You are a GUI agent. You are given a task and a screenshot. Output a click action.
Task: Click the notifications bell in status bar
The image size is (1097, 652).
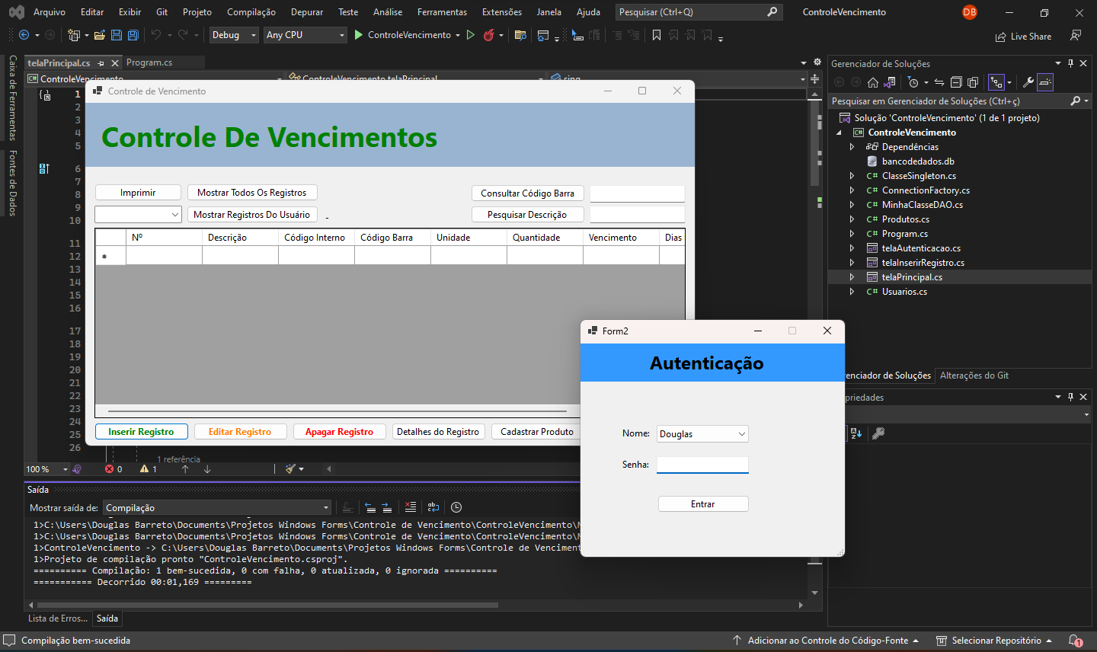(1075, 641)
